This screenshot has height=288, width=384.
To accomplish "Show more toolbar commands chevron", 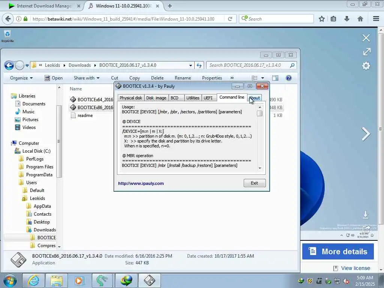I will pos(232,78).
